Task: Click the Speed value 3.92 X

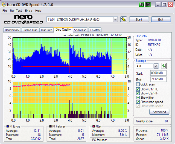Action: tap(164, 139)
